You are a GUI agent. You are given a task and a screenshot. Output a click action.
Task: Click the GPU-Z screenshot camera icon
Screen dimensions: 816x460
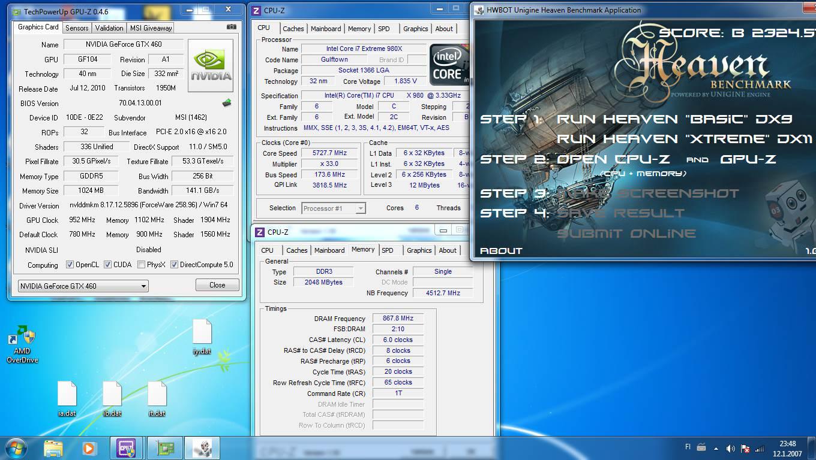click(232, 28)
